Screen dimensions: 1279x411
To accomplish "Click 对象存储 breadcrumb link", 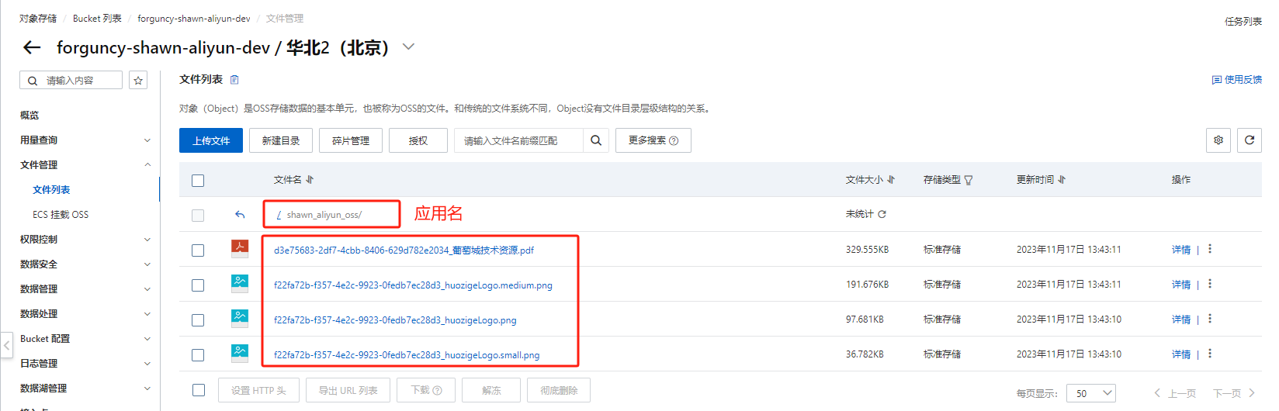I will click(38, 19).
